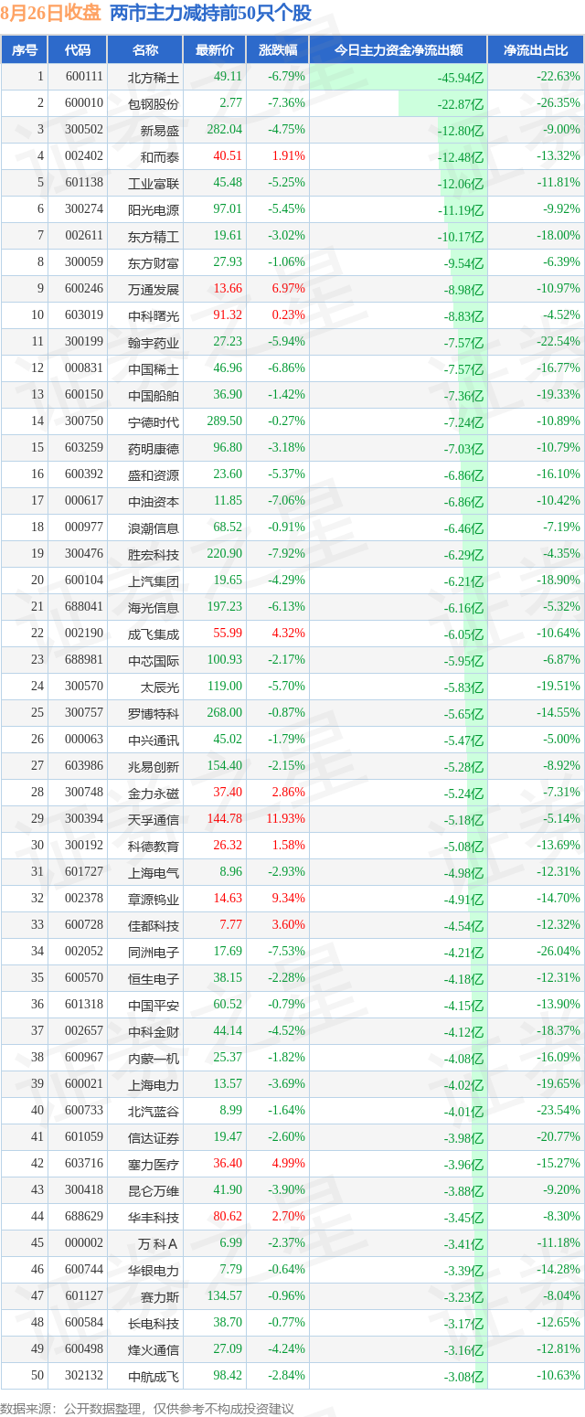The height and width of the screenshot is (1417, 585).
Task: Click the outflow value -5.65亿
Action: coord(463,714)
